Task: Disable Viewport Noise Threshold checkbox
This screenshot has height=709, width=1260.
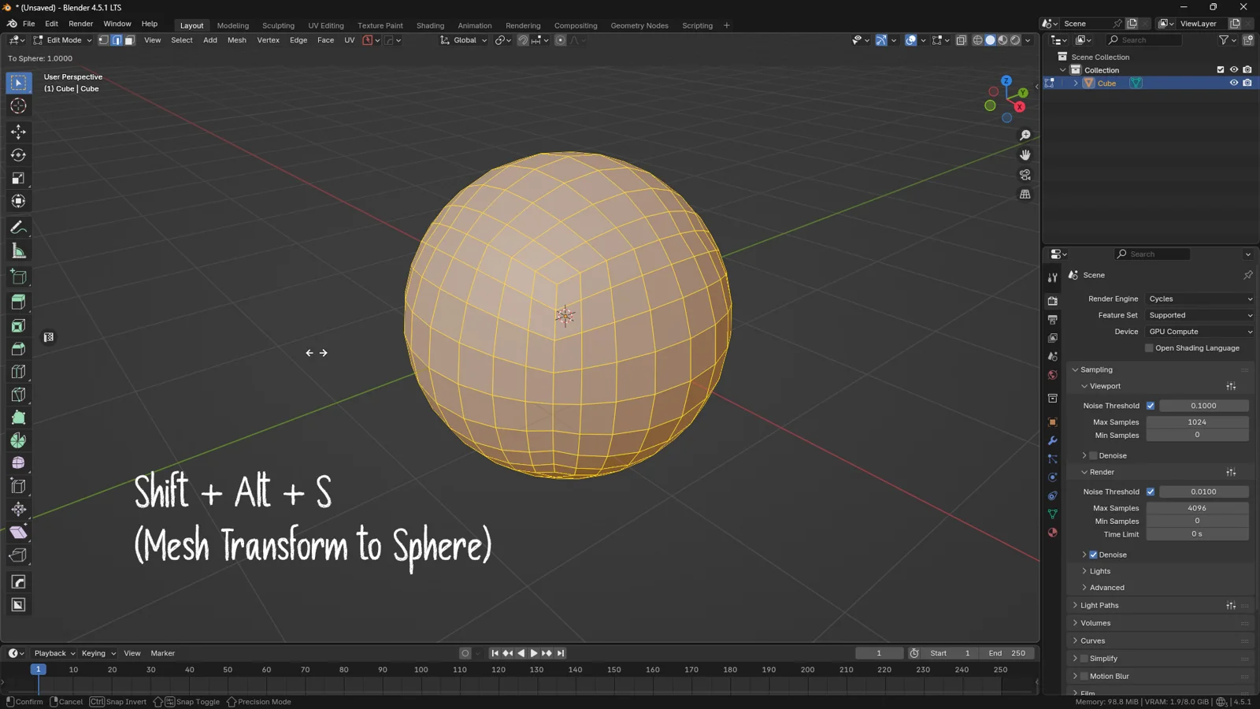Action: click(1151, 406)
